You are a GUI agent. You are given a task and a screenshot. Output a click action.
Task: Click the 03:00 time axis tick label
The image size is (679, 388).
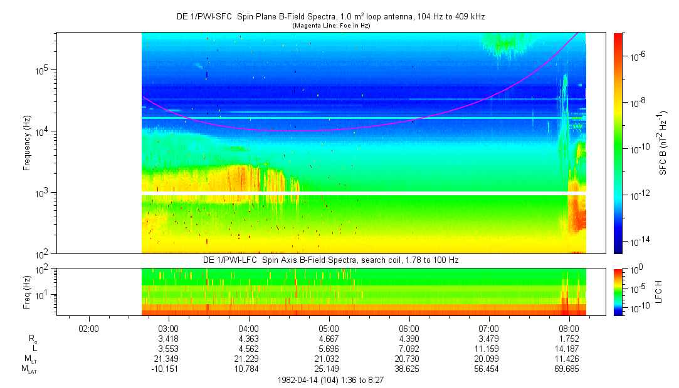pyautogui.click(x=169, y=328)
